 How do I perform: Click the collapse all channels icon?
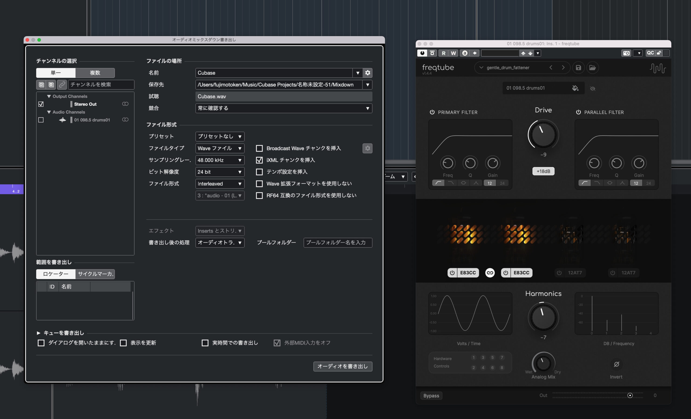tap(51, 84)
